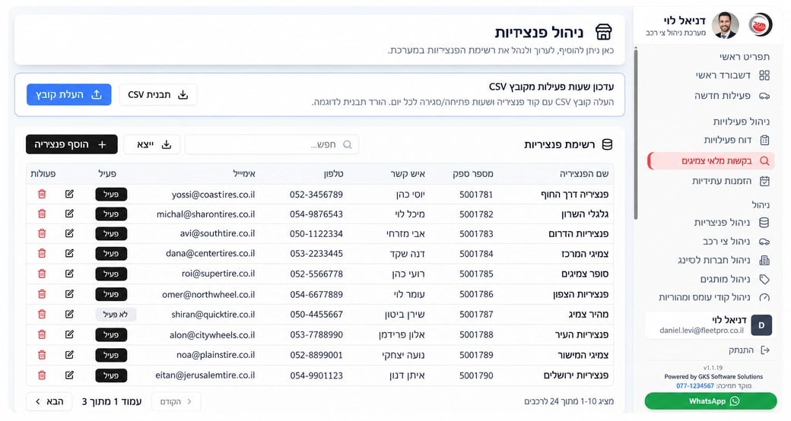Toggle the פעיל status for supplier 5001781
The height and width of the screenshot is (421, 791).
pos(111,194)
